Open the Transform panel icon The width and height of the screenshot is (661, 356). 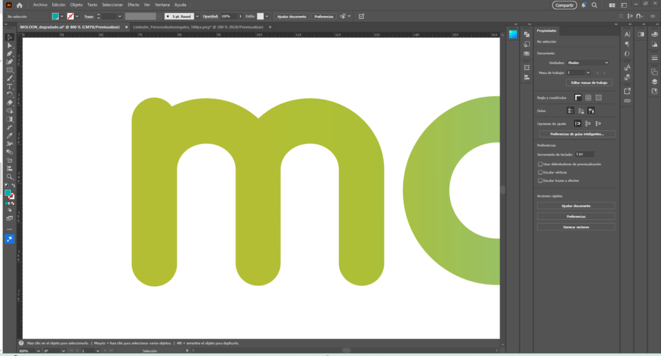[527, 68]
